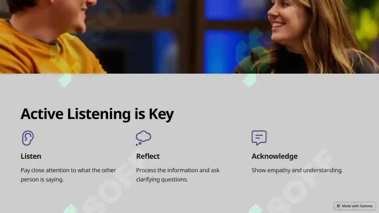Select the 'Acknowledge' subheading

coord(275,156)
